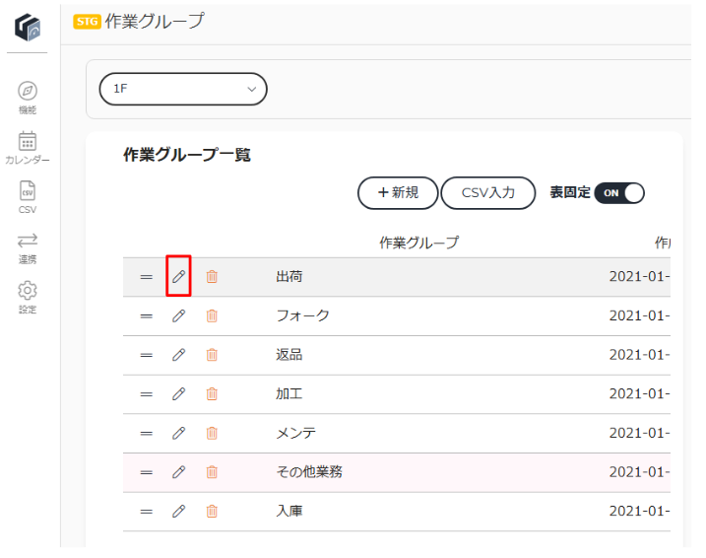706x558 pixels.
Task: Edit the 入庫 row with pencil icon
Action: pyautogui.click(x=179, y=511)
